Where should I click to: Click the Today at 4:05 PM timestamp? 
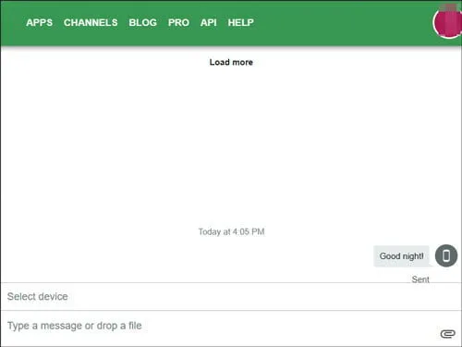click(231, 231)
